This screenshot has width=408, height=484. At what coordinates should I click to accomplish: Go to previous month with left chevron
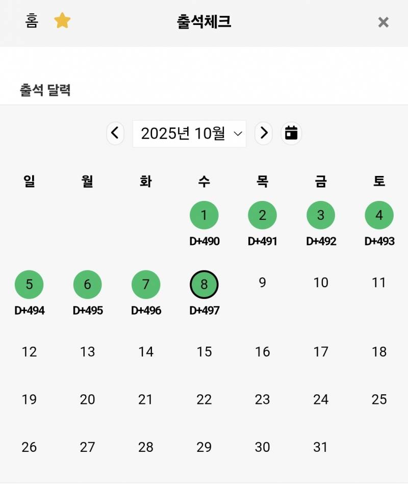[115, 133]
